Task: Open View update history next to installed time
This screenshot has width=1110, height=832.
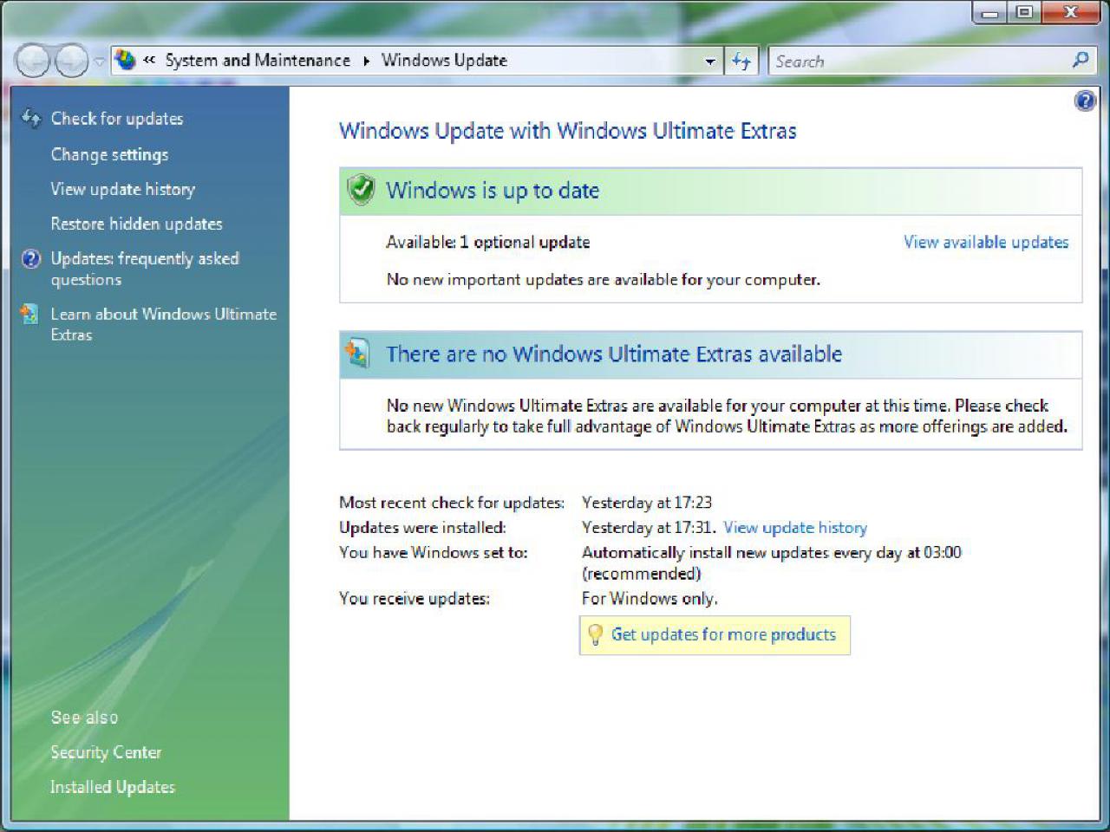Action: [x=795, y=528]
